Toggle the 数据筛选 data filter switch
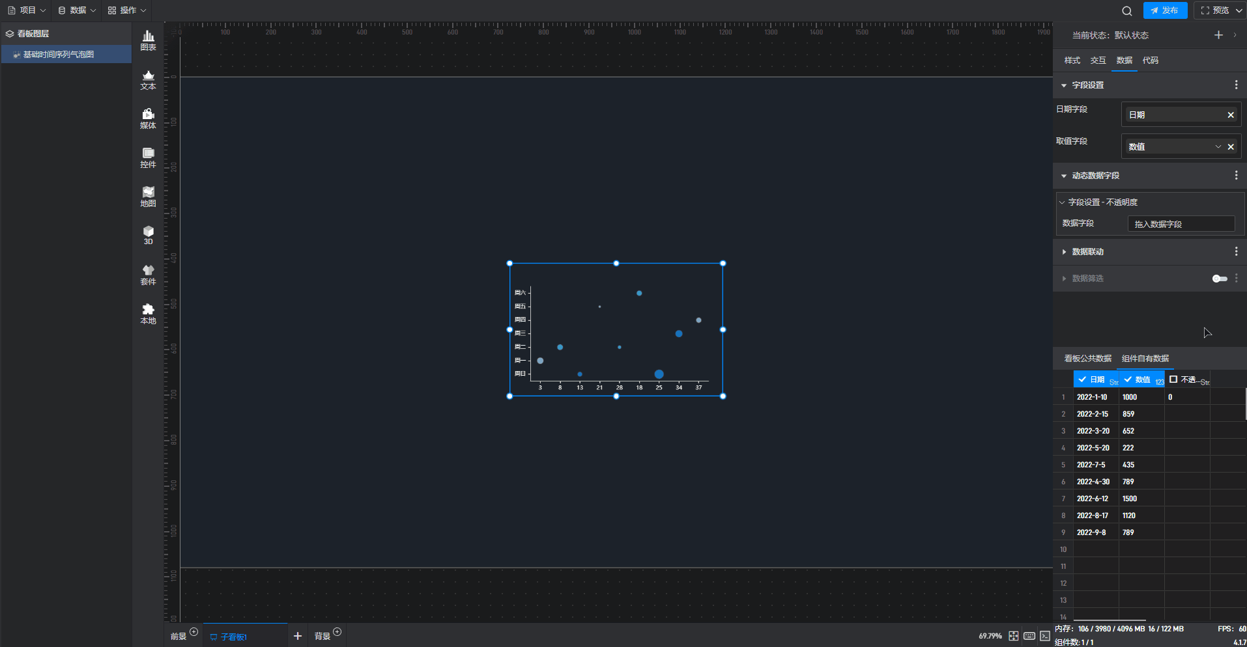 coord(1219,279)
